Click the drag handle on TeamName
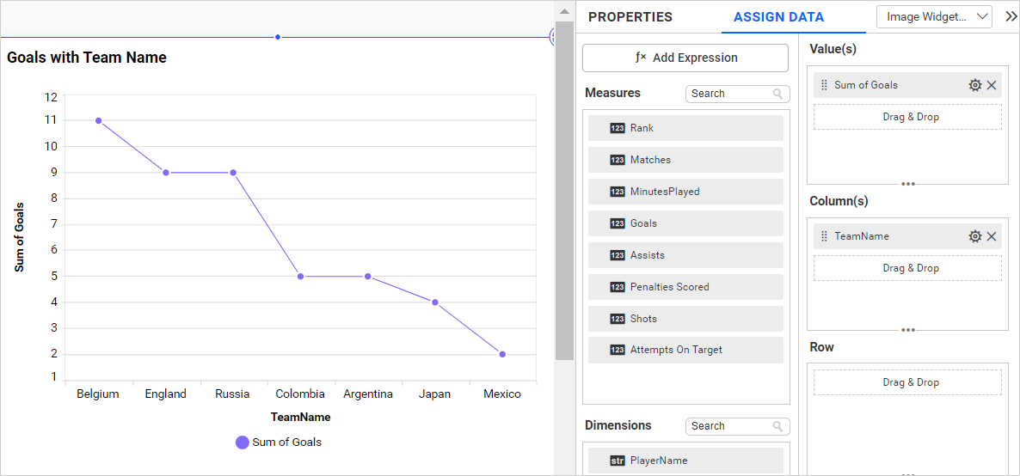The height and width of the screenshot is (476, 1020). [x=825, y=236]
